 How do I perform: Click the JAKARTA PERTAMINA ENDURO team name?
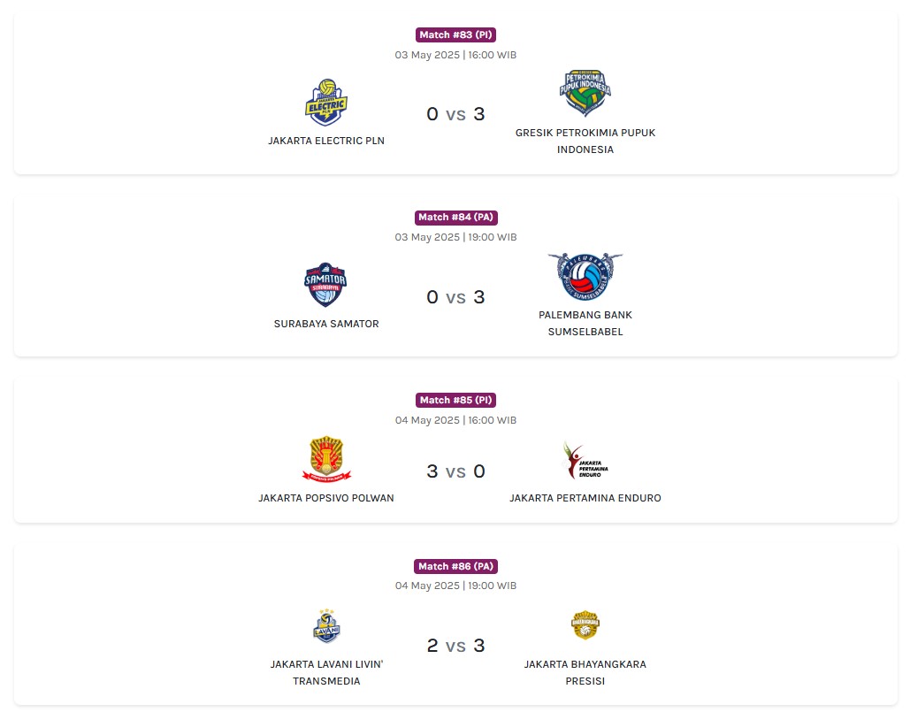[585, 498]
